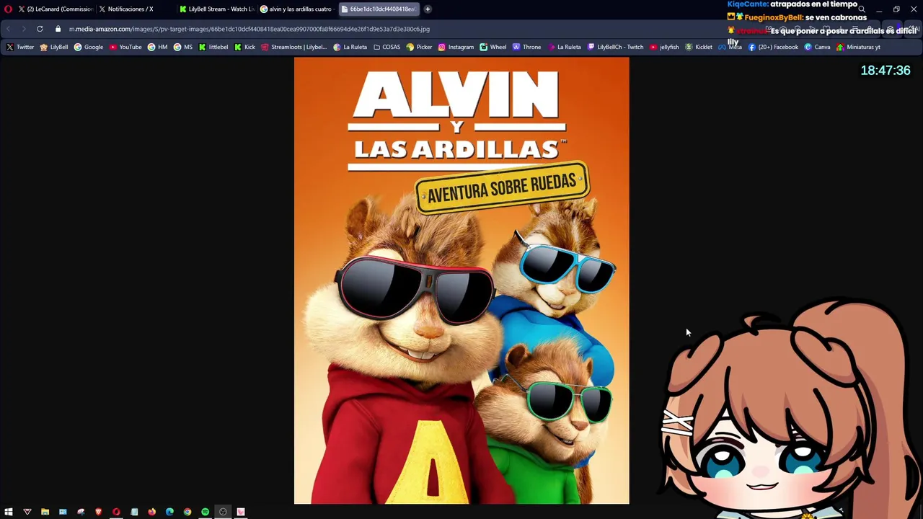Image resolution: width=923 pixels, height=519 pixels.
Task: Open the Windows Start menu
Action: click(x=9, y=512)
